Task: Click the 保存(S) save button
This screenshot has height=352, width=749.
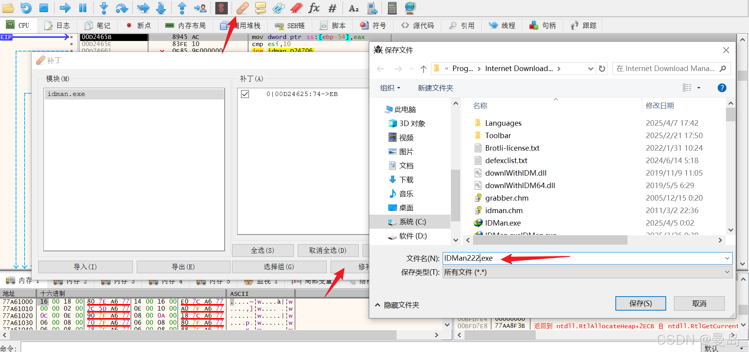Action: (x=640, y=303)
